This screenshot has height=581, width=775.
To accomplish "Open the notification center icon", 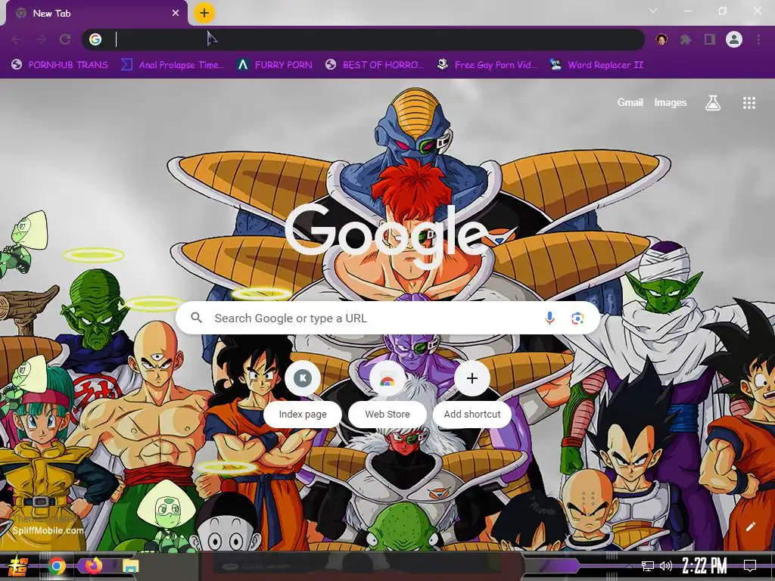I will (x=750, y=566).
